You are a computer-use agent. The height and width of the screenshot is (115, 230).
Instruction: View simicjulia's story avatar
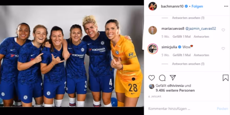click(x=153, y=49)
